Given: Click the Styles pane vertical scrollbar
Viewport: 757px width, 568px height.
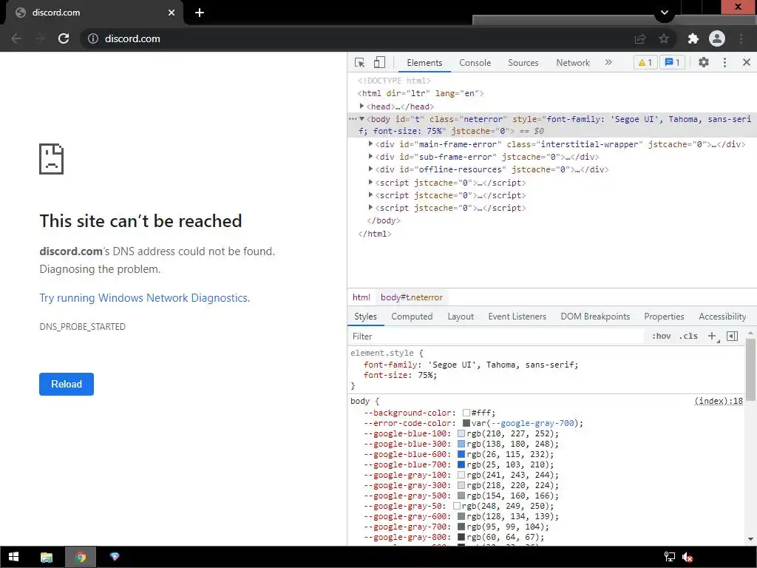Looking at the screenshot, I should (x=750, y=370).
